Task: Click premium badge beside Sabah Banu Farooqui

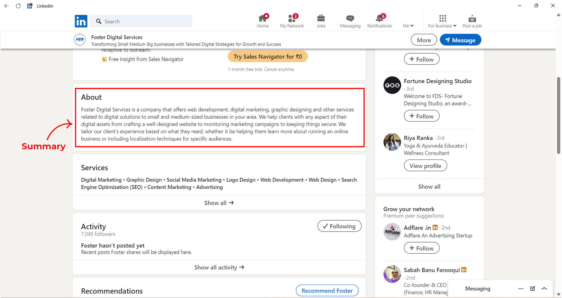Action: coord(464,270)
